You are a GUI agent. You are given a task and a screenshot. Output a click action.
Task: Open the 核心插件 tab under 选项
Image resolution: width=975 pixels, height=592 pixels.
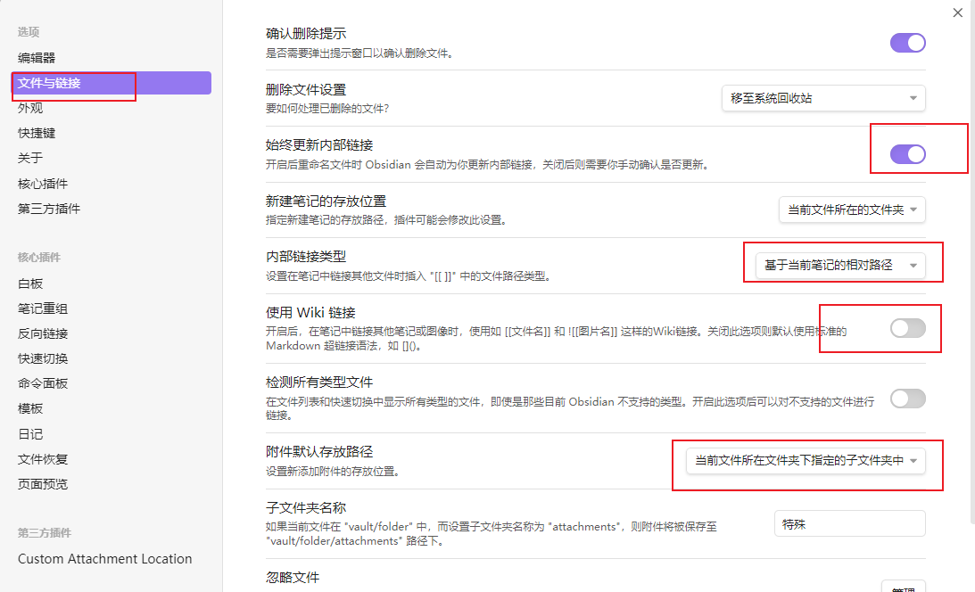pos(43,184)
